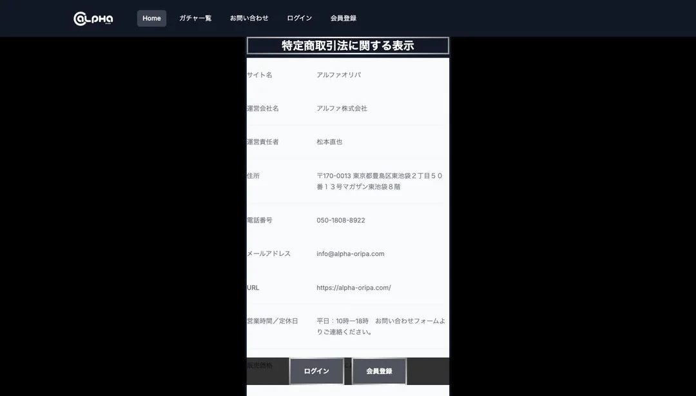The image size is (696, 396).
Task: Select the 〒170-0013 address text
Action: click(x=380, y=181)
